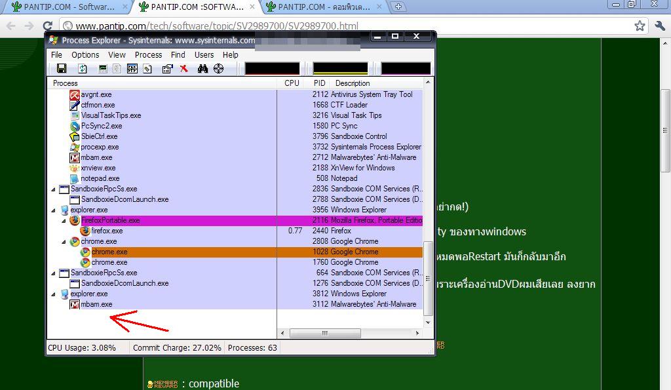
Task: Open the Find menu
Action: [178, 55]
